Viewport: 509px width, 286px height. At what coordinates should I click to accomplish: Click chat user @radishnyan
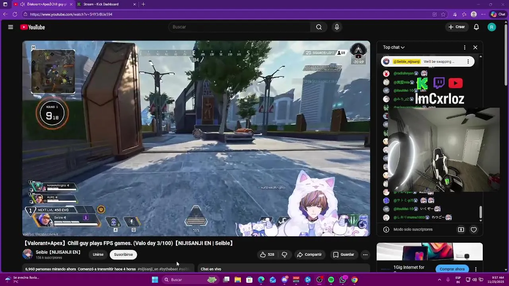pos(404,73)
